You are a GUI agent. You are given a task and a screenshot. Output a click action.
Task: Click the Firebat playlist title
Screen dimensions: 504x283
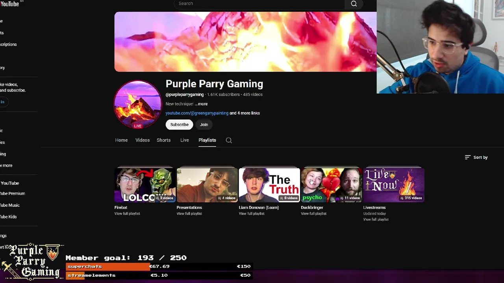point(121,208)
